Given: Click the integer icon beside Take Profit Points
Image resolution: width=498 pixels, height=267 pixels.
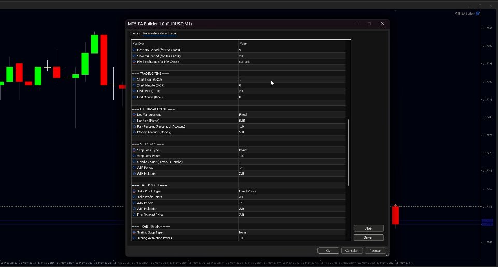Looking at the screenshot, I should click(x=134, y=197).
